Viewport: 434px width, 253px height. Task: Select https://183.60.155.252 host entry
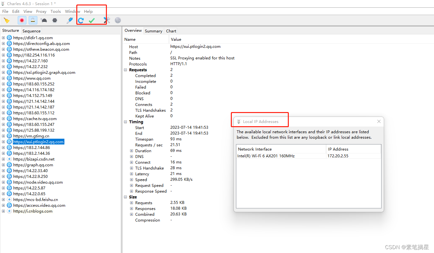tap(34, 84)
